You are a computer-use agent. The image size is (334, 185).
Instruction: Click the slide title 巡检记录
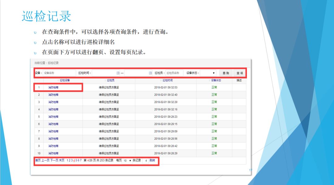tap(46, 16)
